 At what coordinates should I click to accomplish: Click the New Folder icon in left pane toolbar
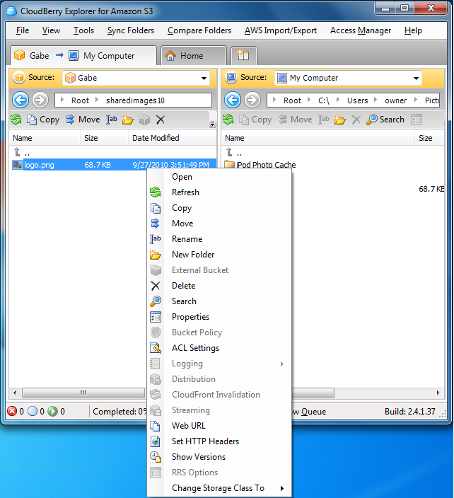(127, 120)
